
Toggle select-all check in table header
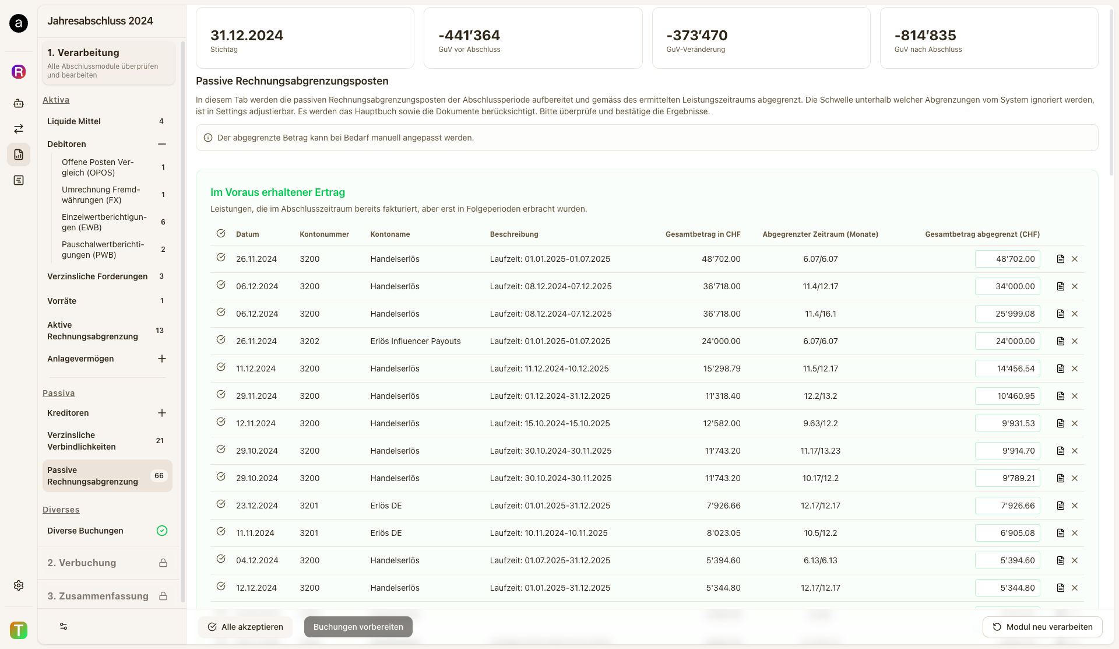click(x=221, y=233)
